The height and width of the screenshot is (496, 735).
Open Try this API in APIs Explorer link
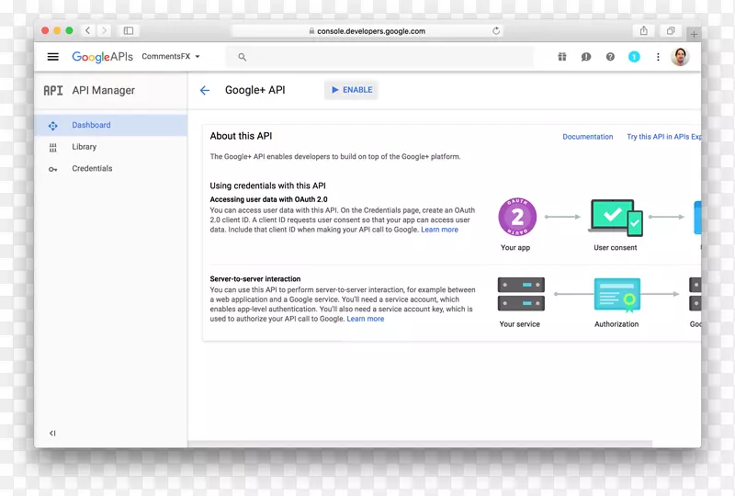pos(663,137)
